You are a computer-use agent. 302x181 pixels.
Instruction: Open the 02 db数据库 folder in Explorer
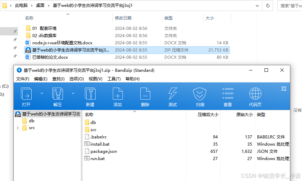41,36
